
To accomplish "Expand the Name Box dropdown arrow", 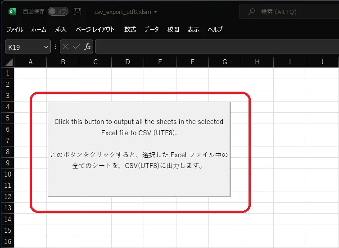I will coord(45,47).
